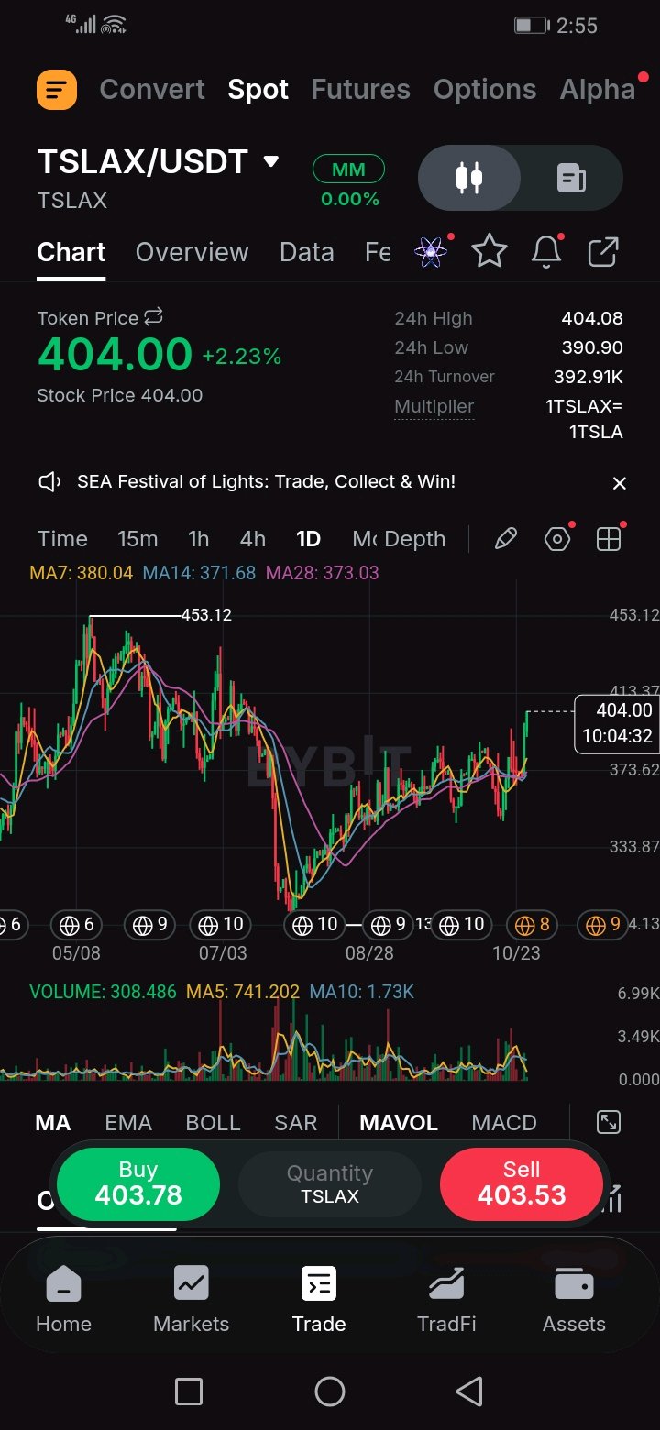Tap orange event globe marker labeled 9
The image size is (660, 1430).
[603, 925]
